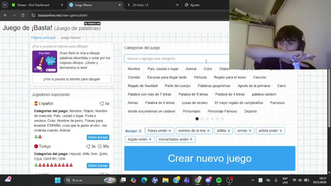The height and width of the screenshot is (186, 331).
Task: Add the 'Palabra de 4 letras' category
Action: (x=230, y=94)
